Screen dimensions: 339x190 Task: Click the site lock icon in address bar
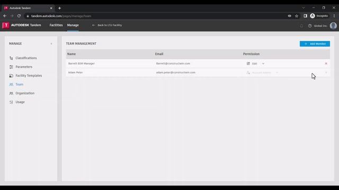coord(28,16)
